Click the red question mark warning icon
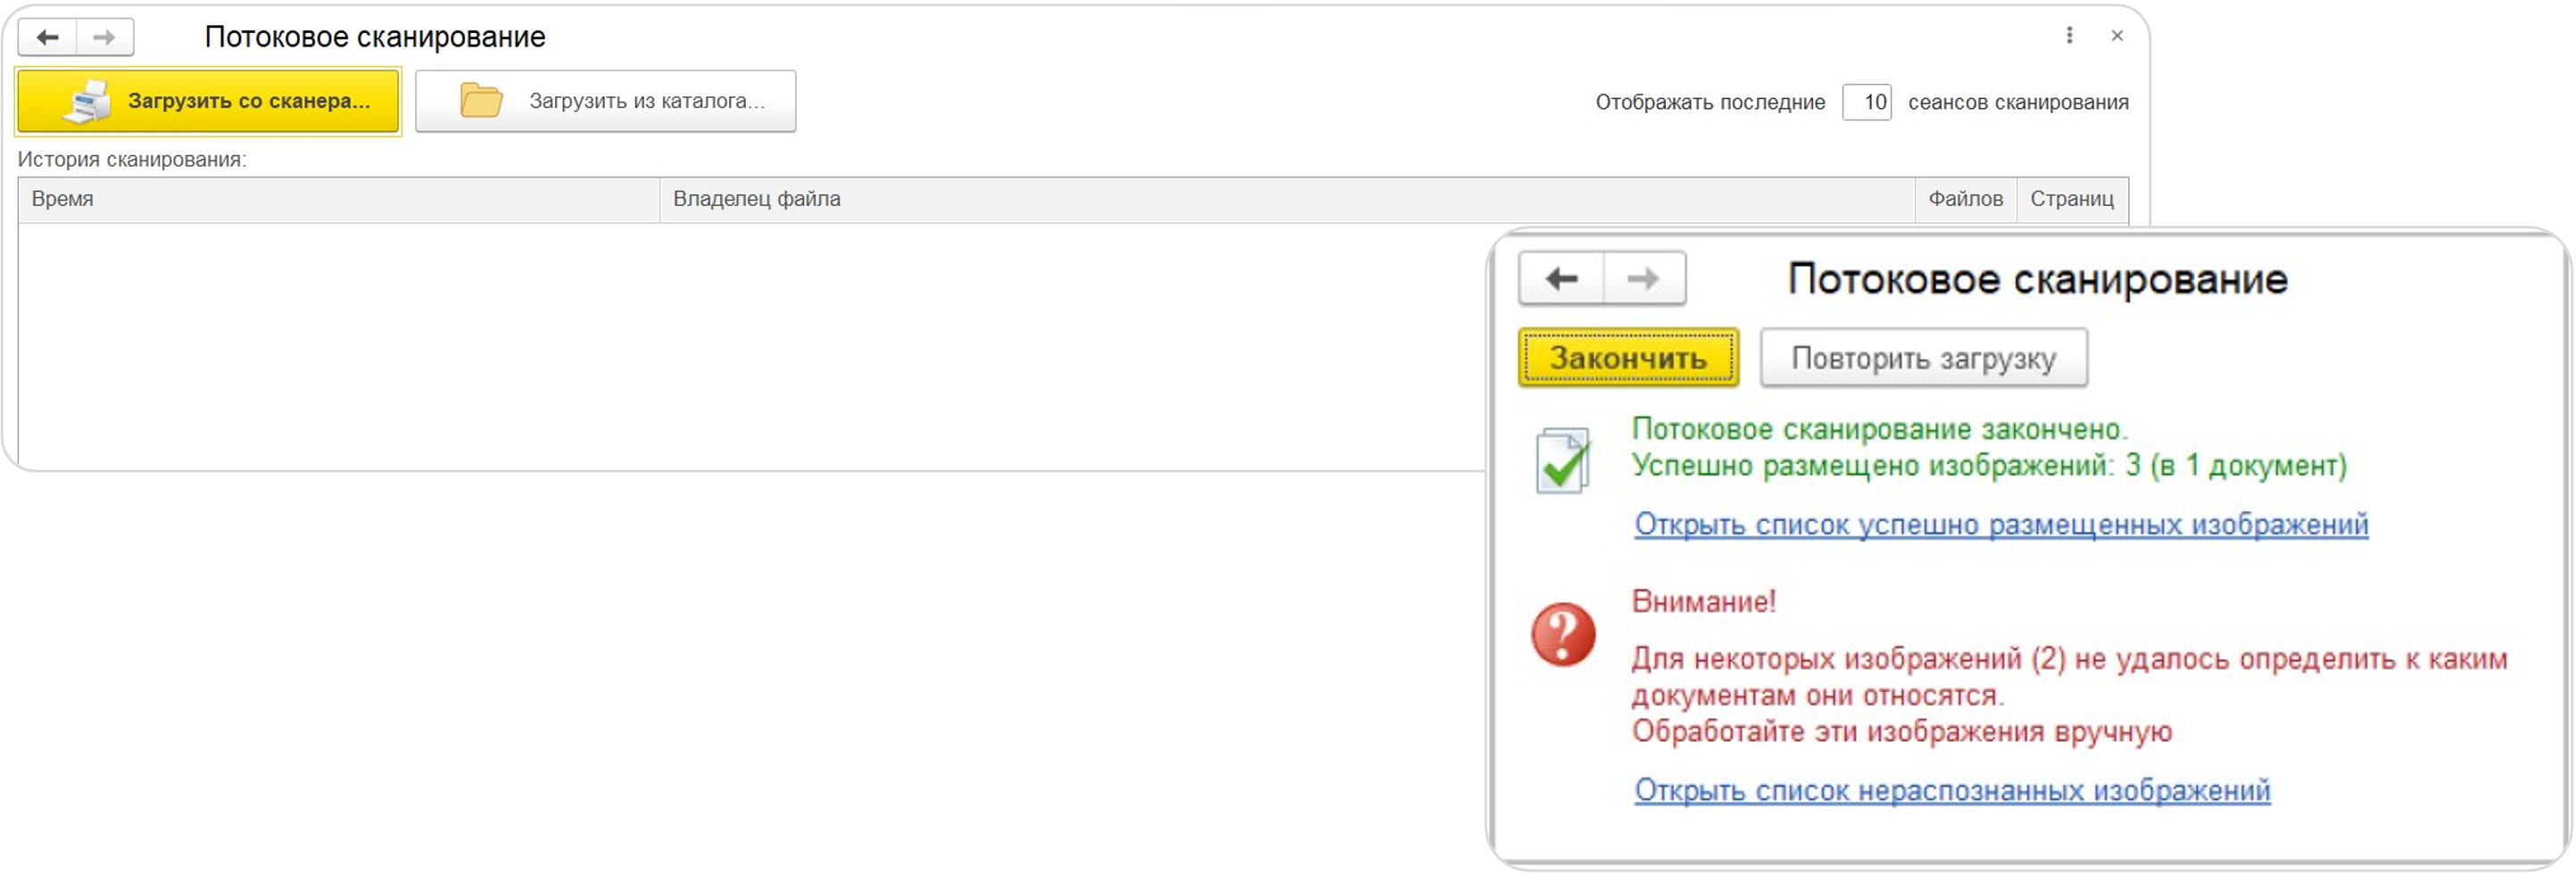The image size is (2576, 874). click(x=1563, y=634)
